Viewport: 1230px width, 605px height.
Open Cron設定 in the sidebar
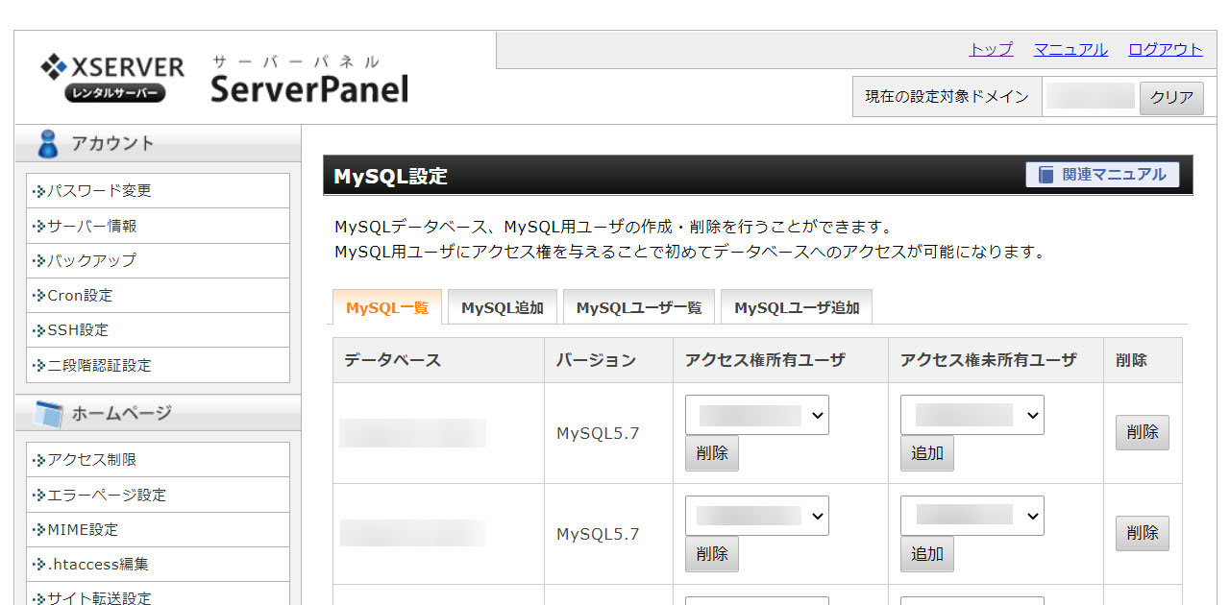click(158, 296)
